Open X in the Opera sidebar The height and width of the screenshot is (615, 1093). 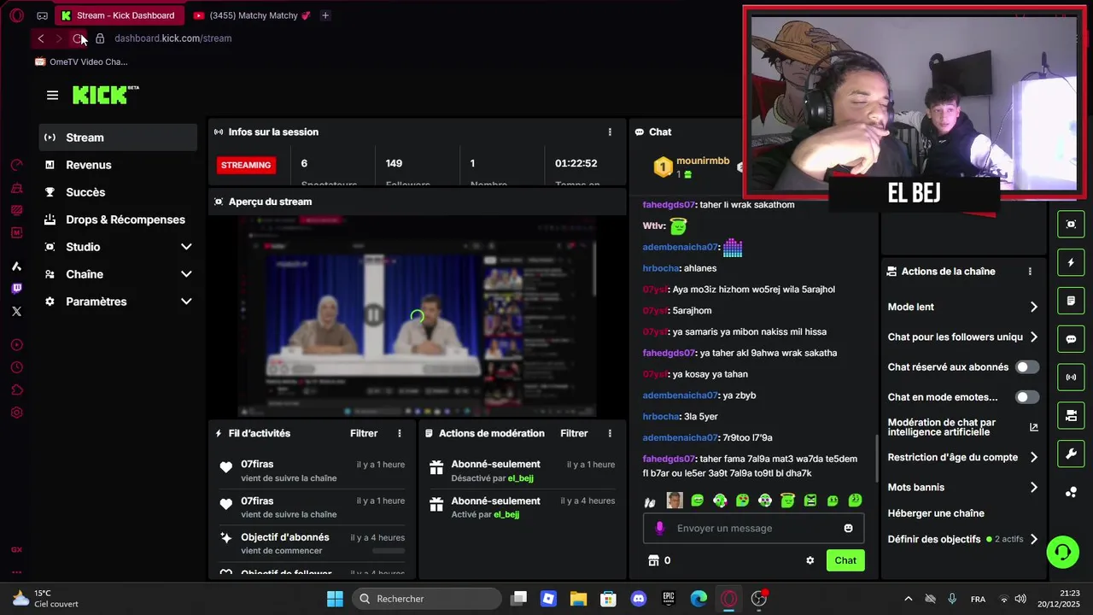click(16, 311)
